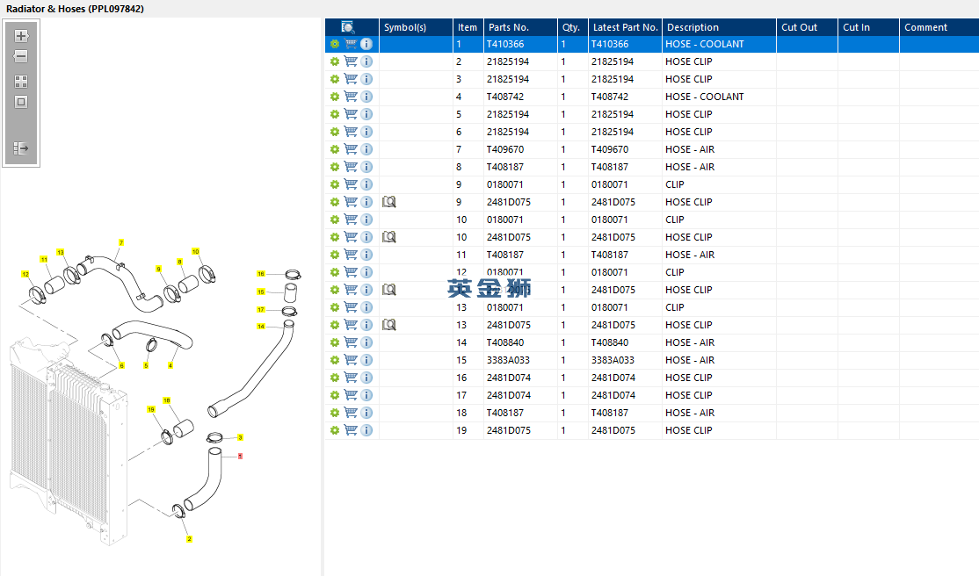This screenshot has height=576, width=979.
Task: Click the fit-to-window square icon
Action: click(x=21, y=102)
